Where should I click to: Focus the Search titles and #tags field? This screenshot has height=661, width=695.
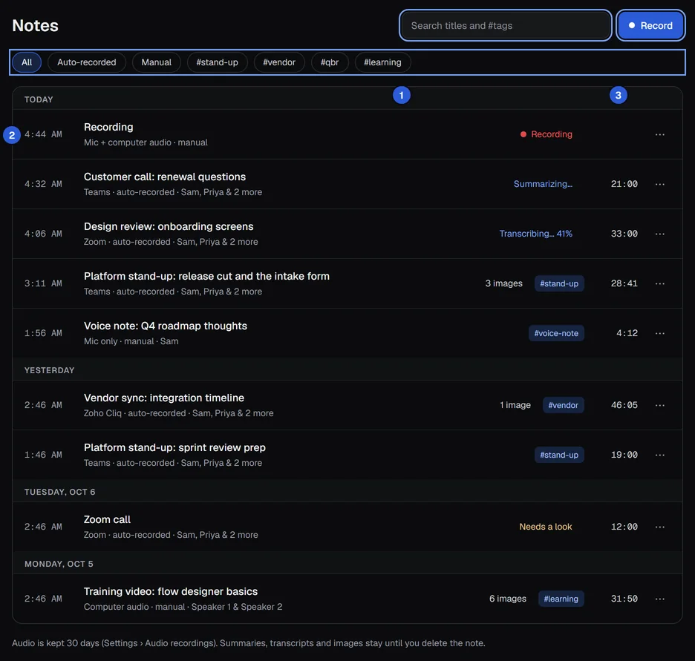pyautogui.click(x=506, y=25)
